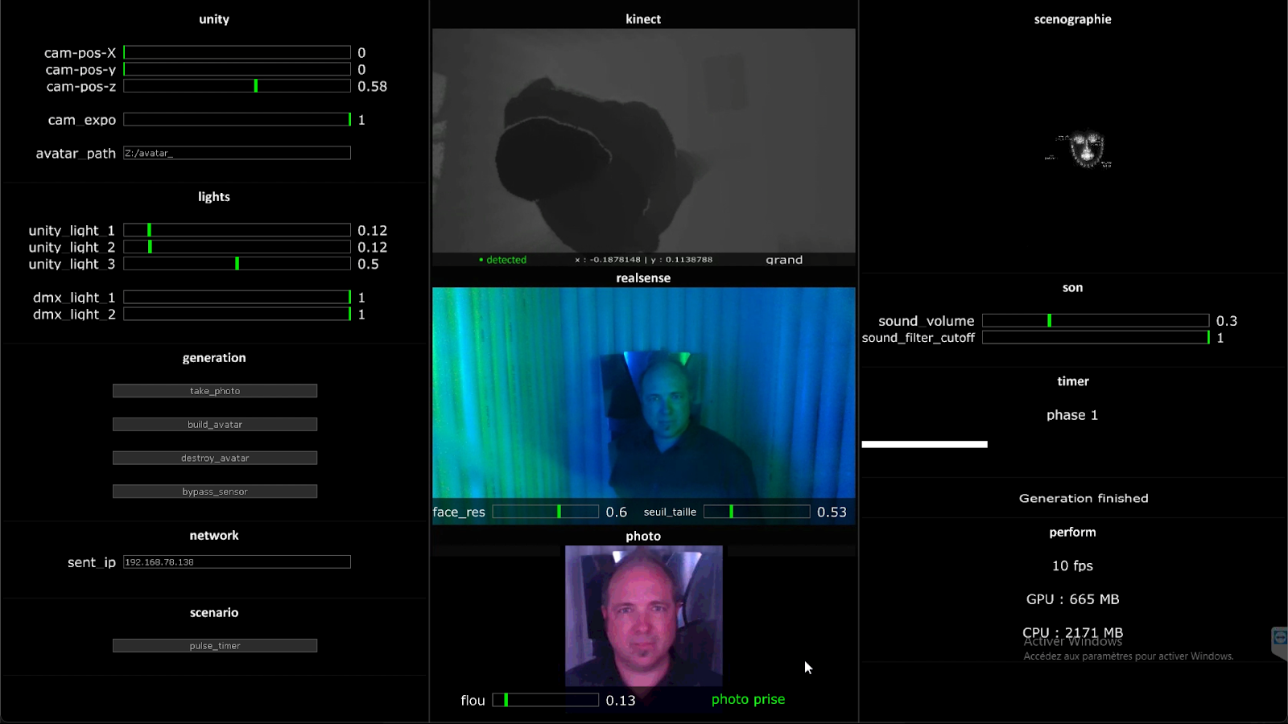The image size is (1288, 724).
Task: Click the take_photo button
Action: [214, 391]
